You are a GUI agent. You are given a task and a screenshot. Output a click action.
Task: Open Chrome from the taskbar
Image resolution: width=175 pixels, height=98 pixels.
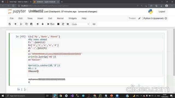61,96
